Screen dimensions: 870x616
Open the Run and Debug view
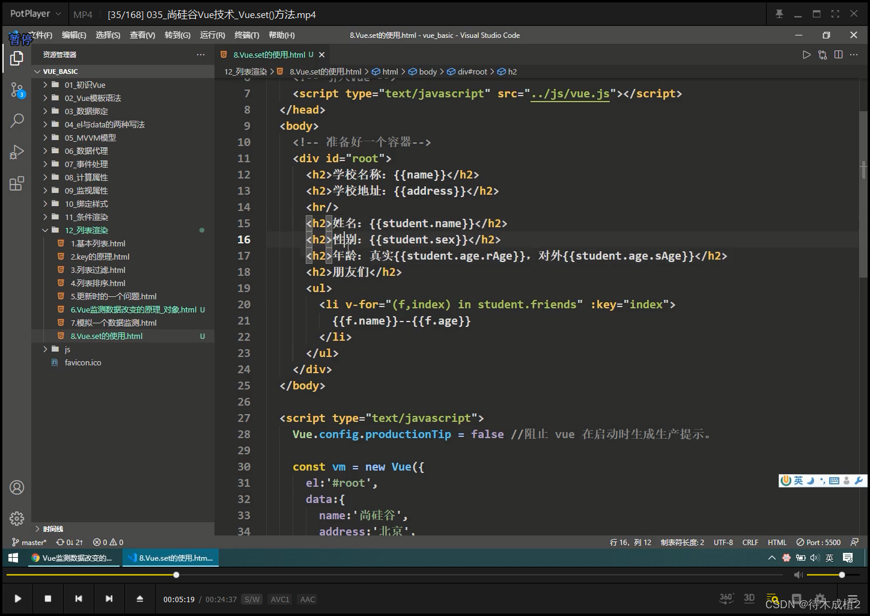coord(17,152)
